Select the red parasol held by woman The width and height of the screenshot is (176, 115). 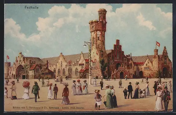tap(26, 84)
